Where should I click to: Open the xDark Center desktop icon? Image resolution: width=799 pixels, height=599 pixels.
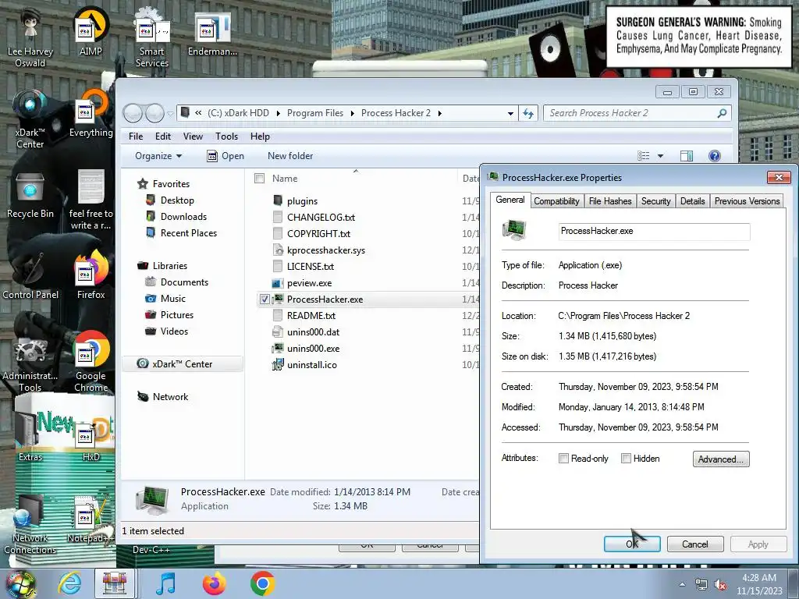coord(30,119)
